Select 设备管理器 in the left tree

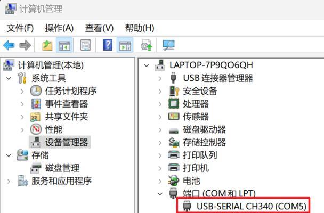pyautogui.click(x=67, y=142)
